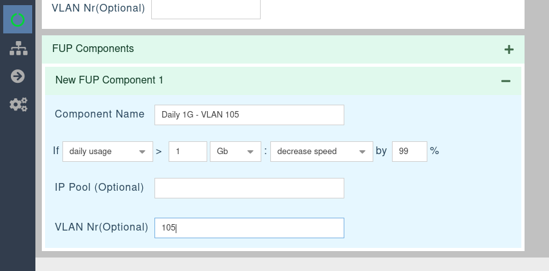Click the FUP Components section header title
Screen dimensions: 549x271
93,49
